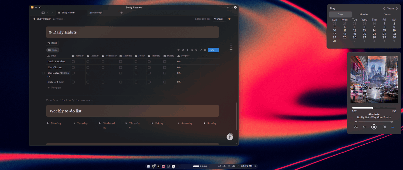Click the blue New button
Screen dimensions: 403x170
[x=212, y=50]
